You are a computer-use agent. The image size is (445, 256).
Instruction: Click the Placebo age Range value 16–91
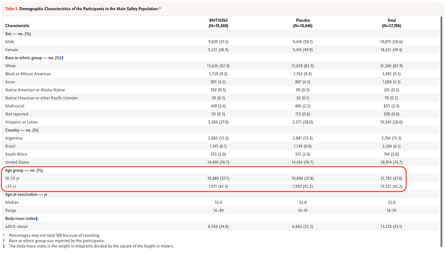(303, 211)
